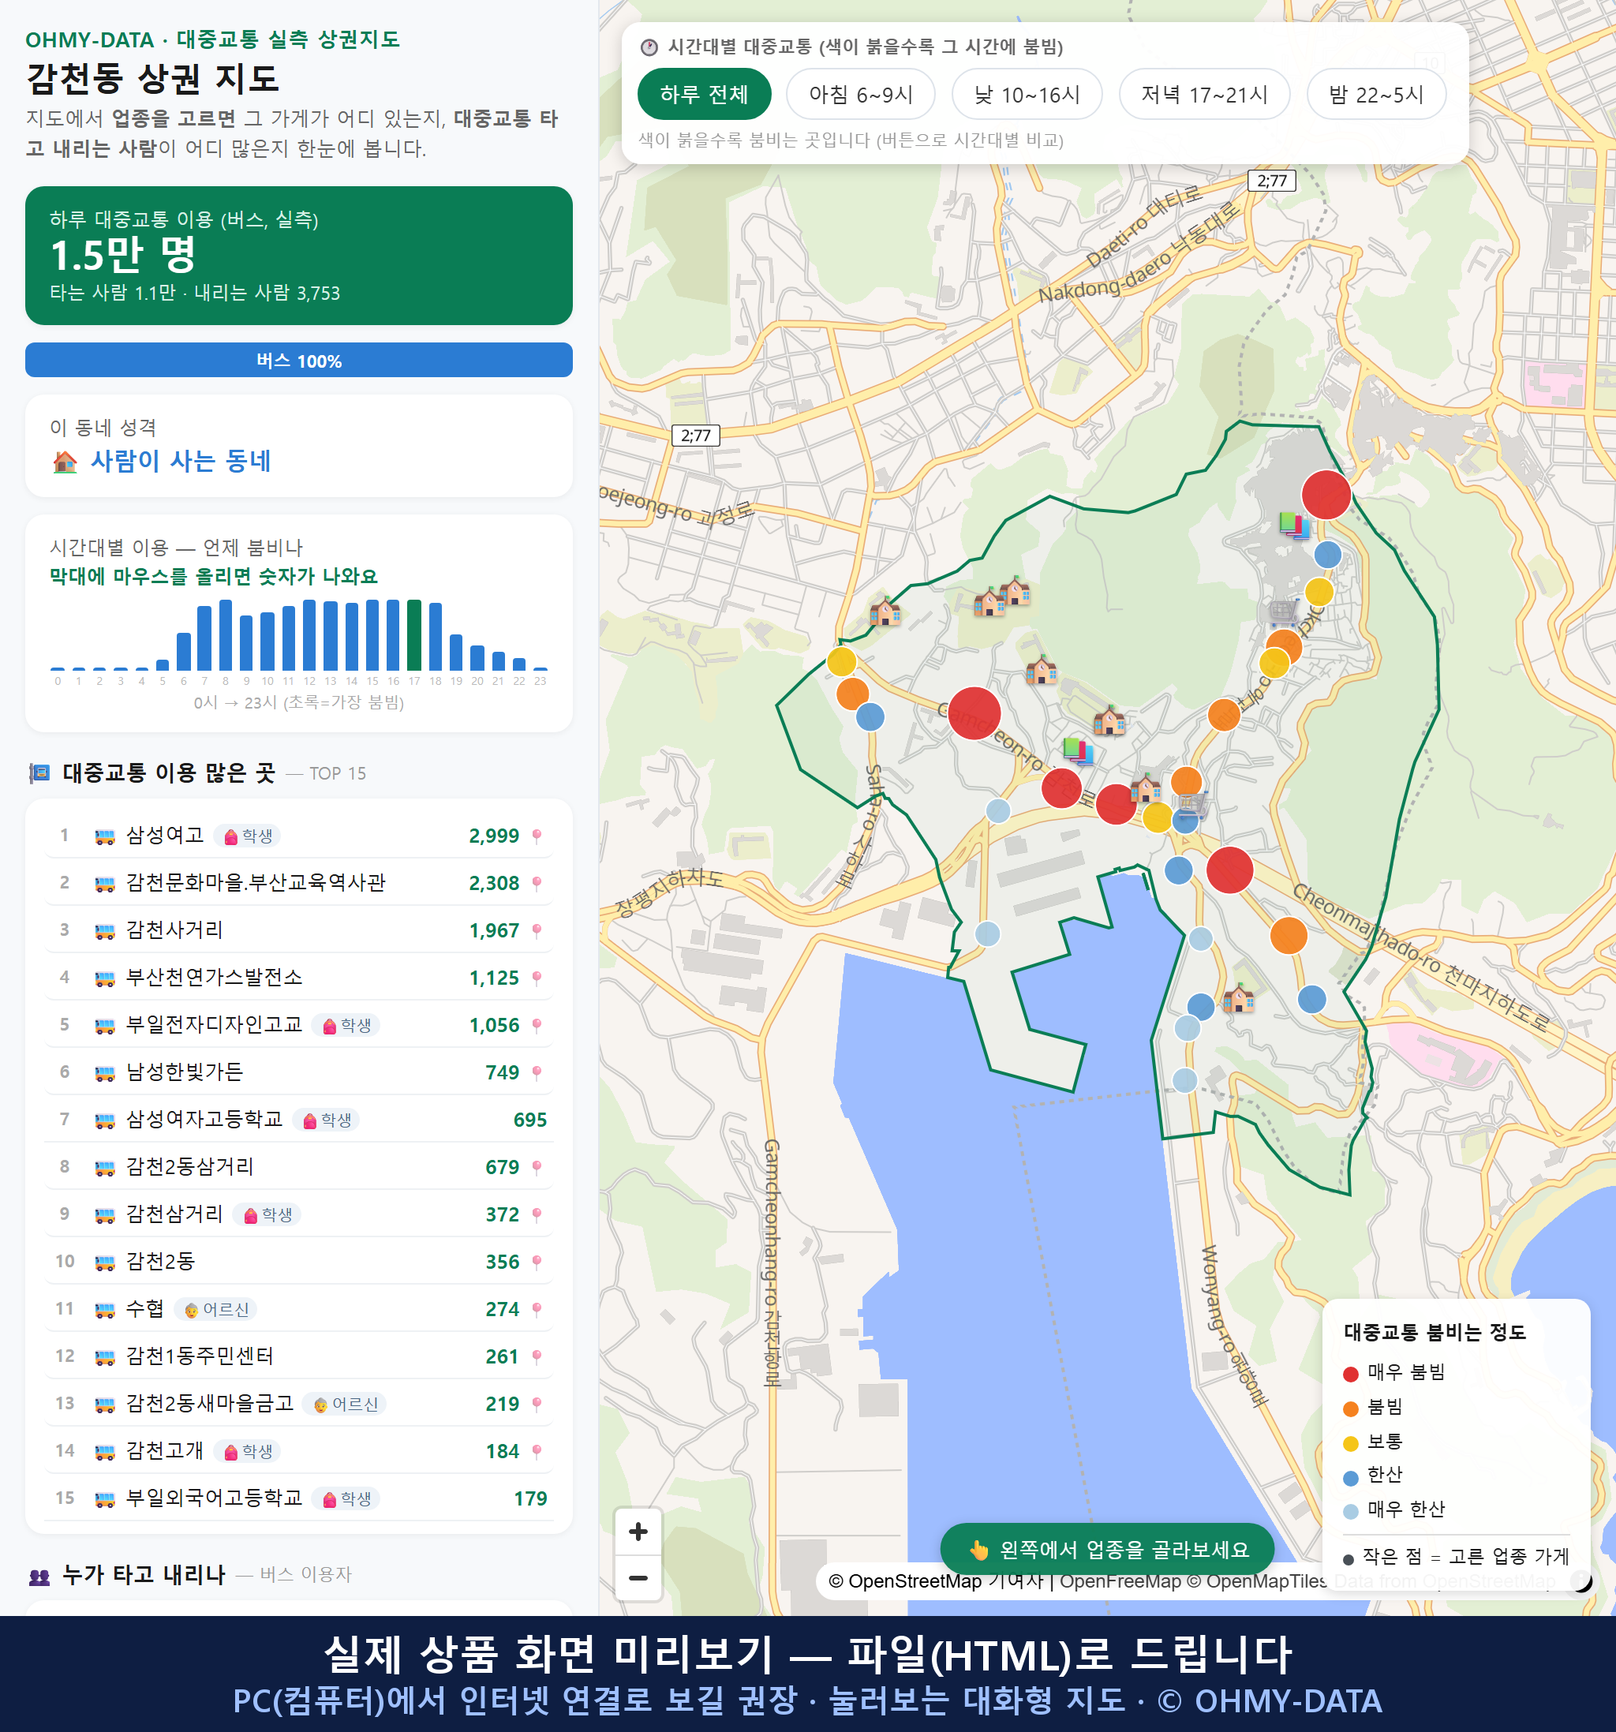Select the 삼성여자고등학교 row
Screen dimensions: 1616x1732
click(299, 1120)
